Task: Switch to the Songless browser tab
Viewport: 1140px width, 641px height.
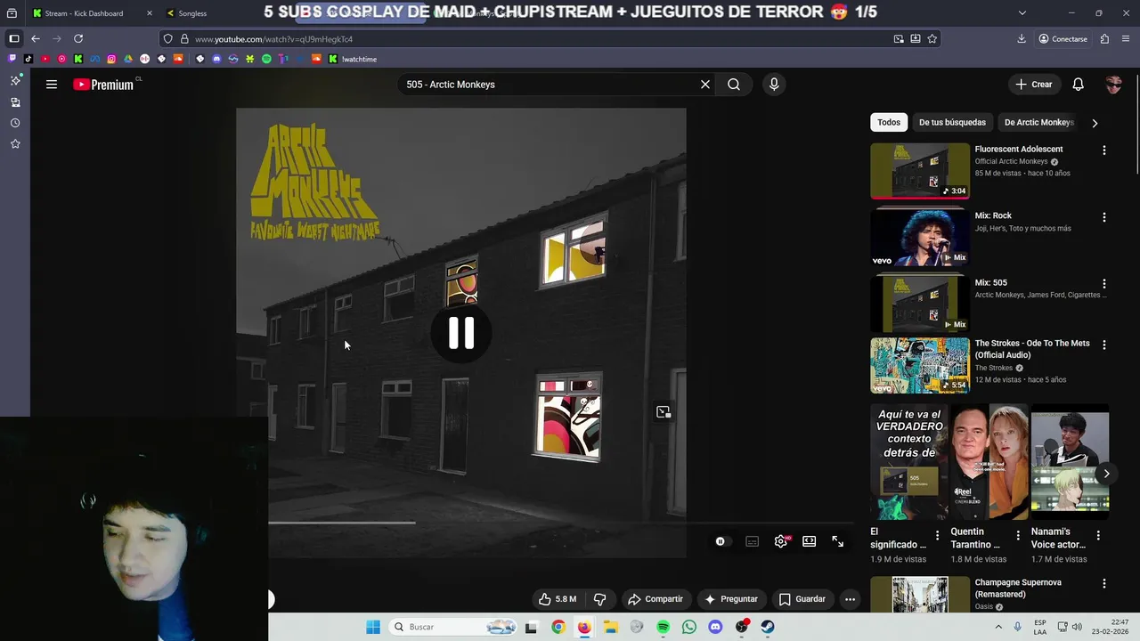Action: click(192, 13)
